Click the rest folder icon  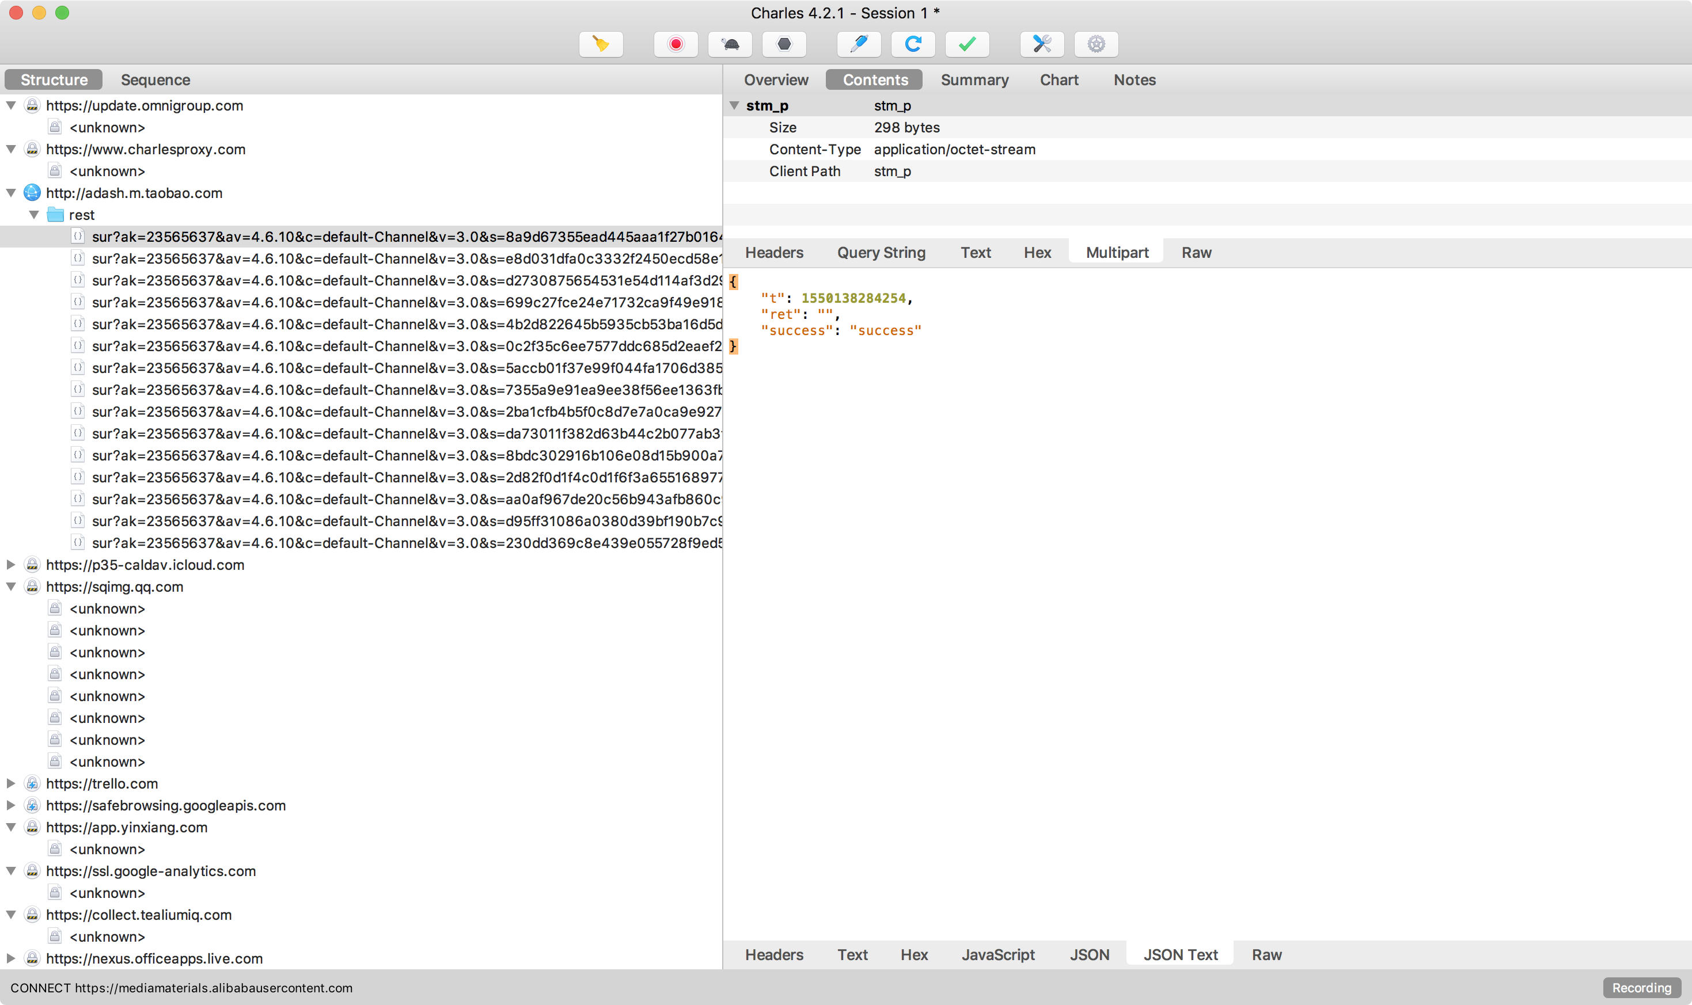55,215
